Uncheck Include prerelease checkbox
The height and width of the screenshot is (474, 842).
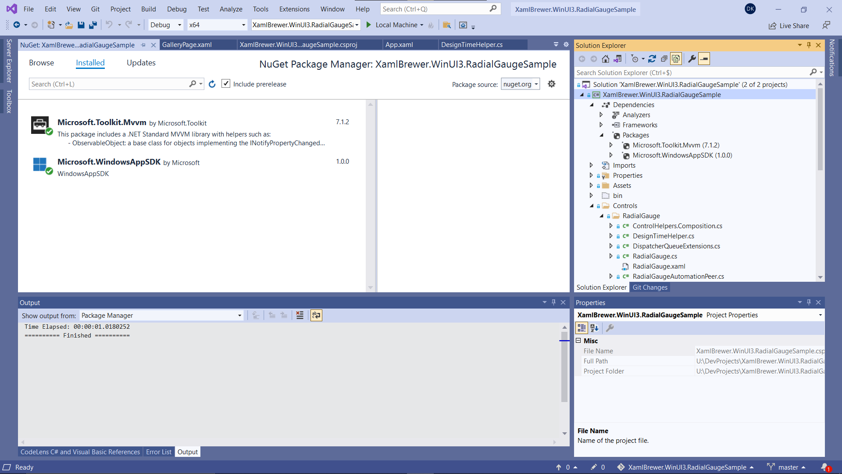coord(226,84)
